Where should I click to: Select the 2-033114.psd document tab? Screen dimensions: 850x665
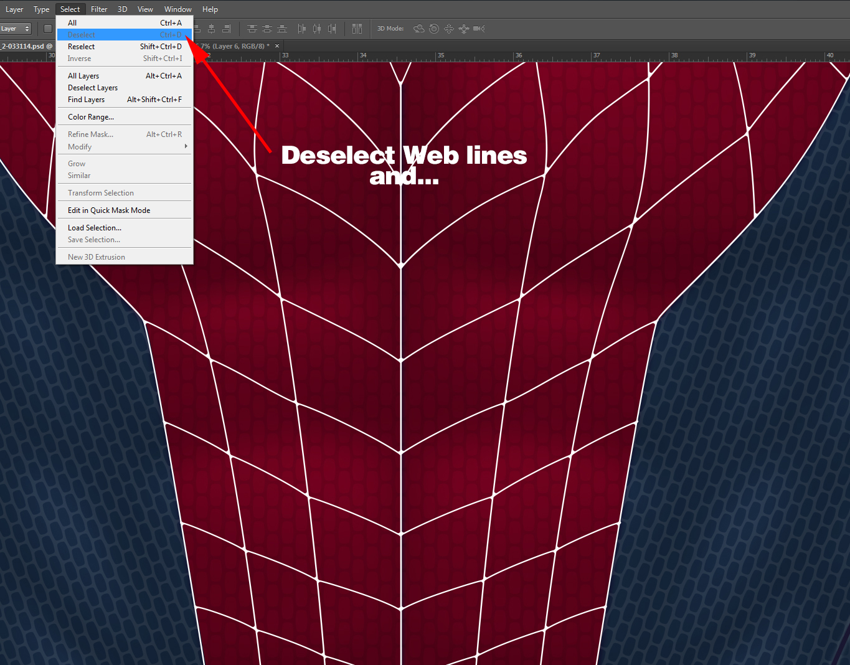pos(27,46)
